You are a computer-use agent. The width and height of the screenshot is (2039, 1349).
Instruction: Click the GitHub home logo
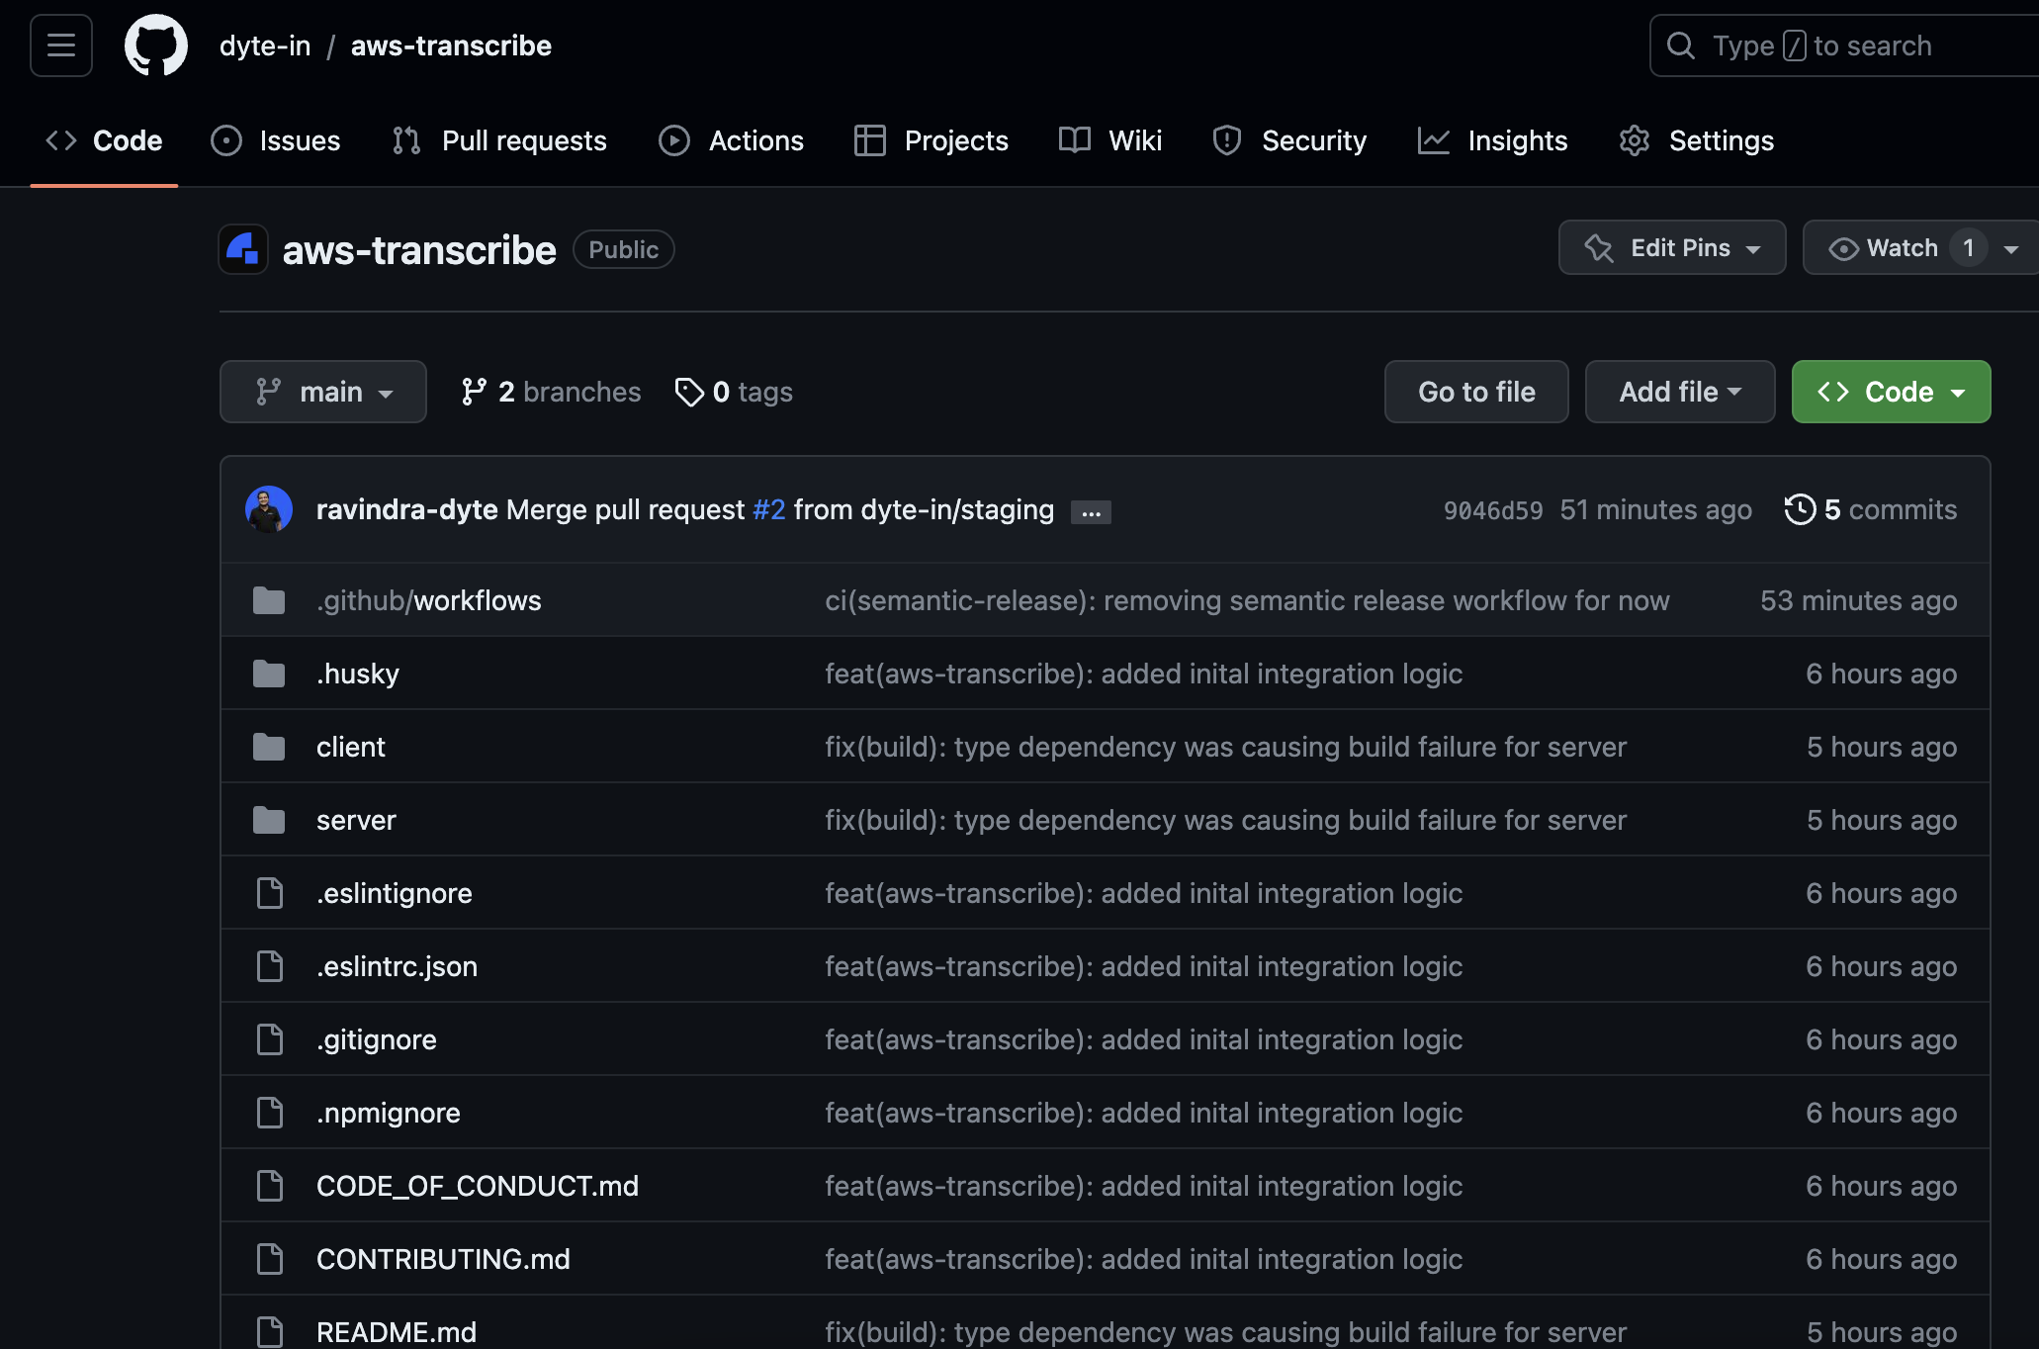click(x=155, y=45)
